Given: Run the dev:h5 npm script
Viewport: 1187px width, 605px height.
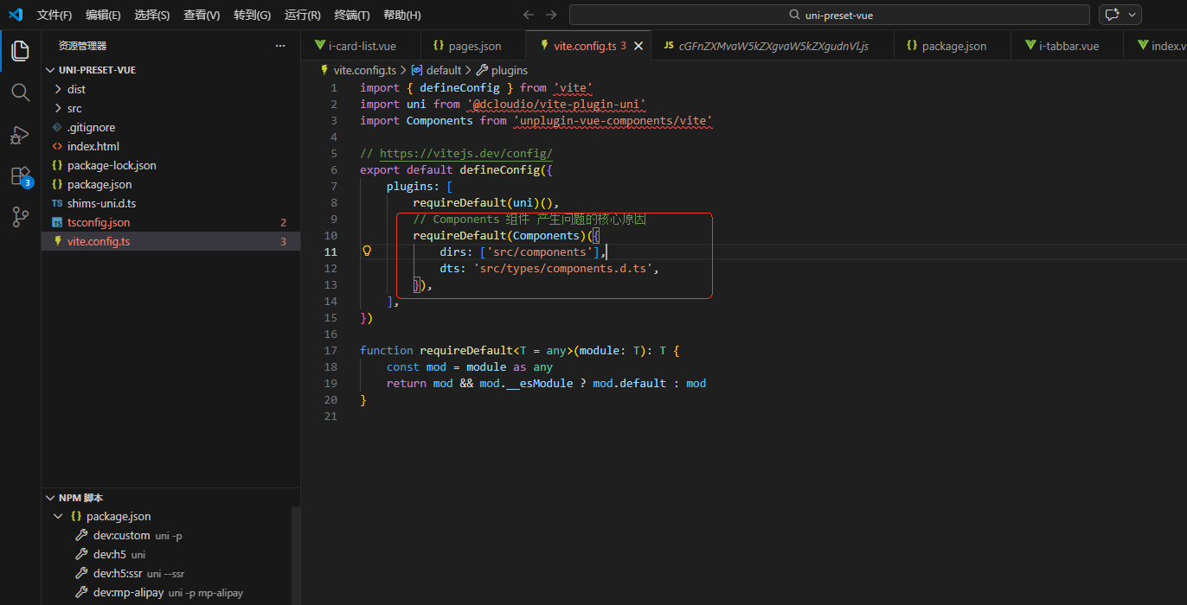Looking at the screenshot, I should tap(109, 554).
